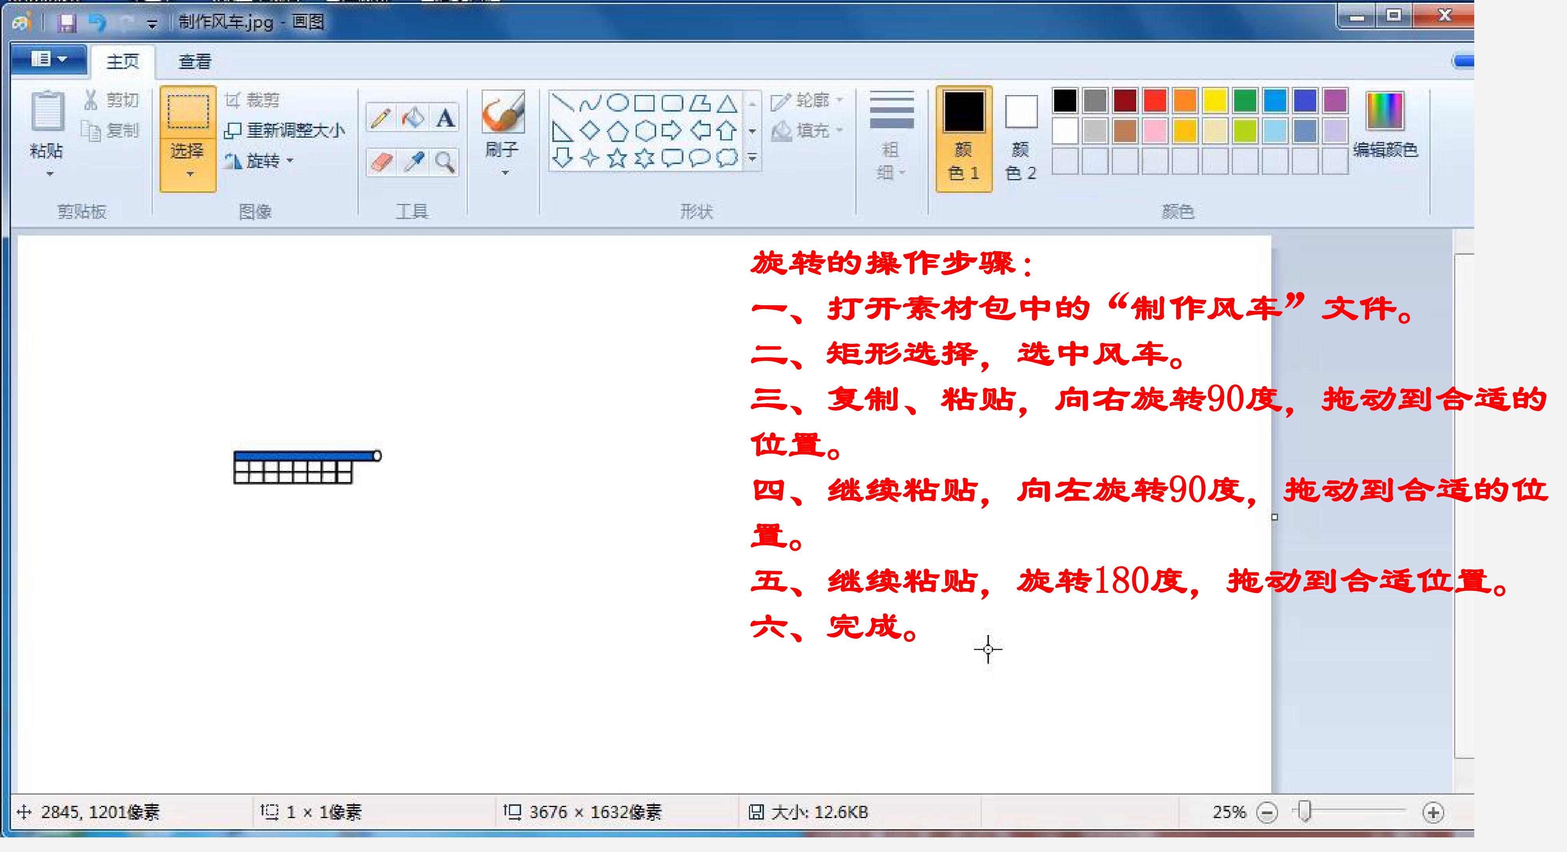Select the Color picker eyedropper tool

(x=414, y=162)
